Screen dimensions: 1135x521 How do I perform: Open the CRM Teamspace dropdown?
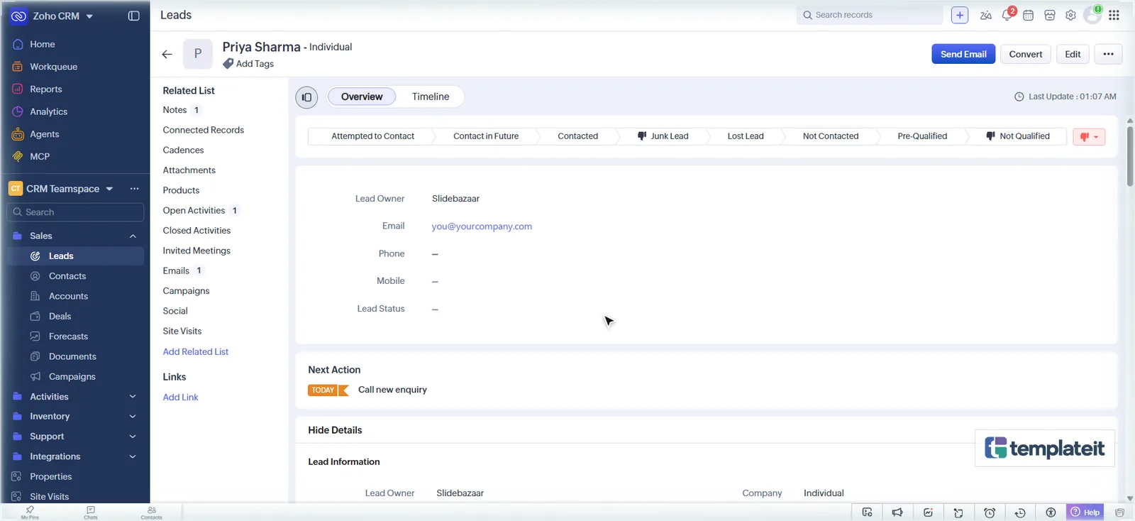point(109,189)
